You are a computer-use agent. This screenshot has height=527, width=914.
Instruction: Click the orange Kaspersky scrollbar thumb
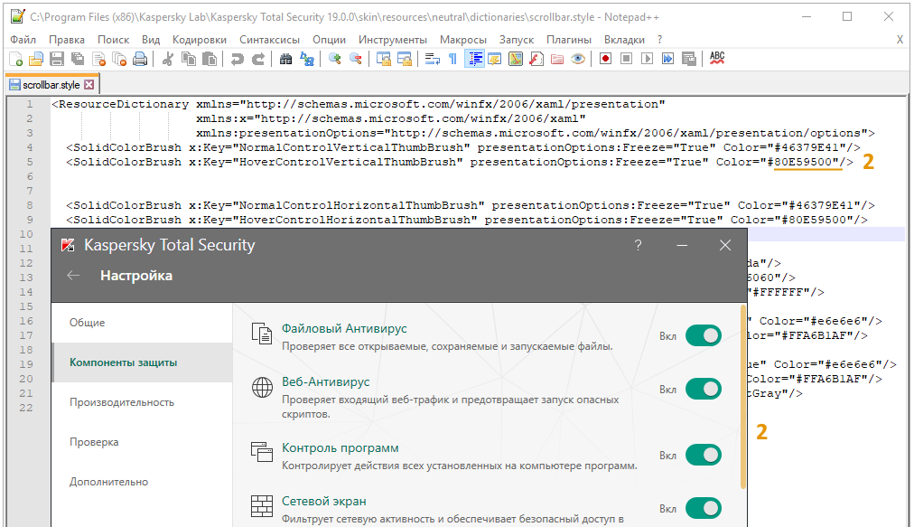pos(743,398)
